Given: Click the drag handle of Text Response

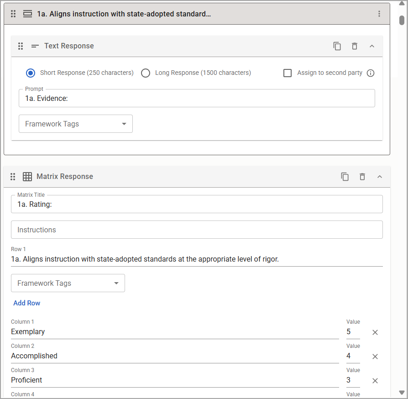Looking at the screenshot, I should click(x=21, y=46).
